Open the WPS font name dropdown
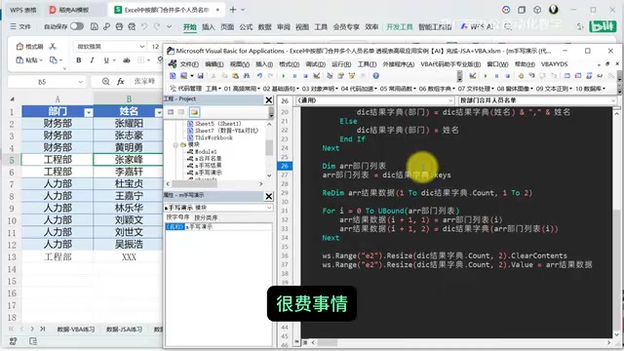624x351 pixels. click(141, 47)
